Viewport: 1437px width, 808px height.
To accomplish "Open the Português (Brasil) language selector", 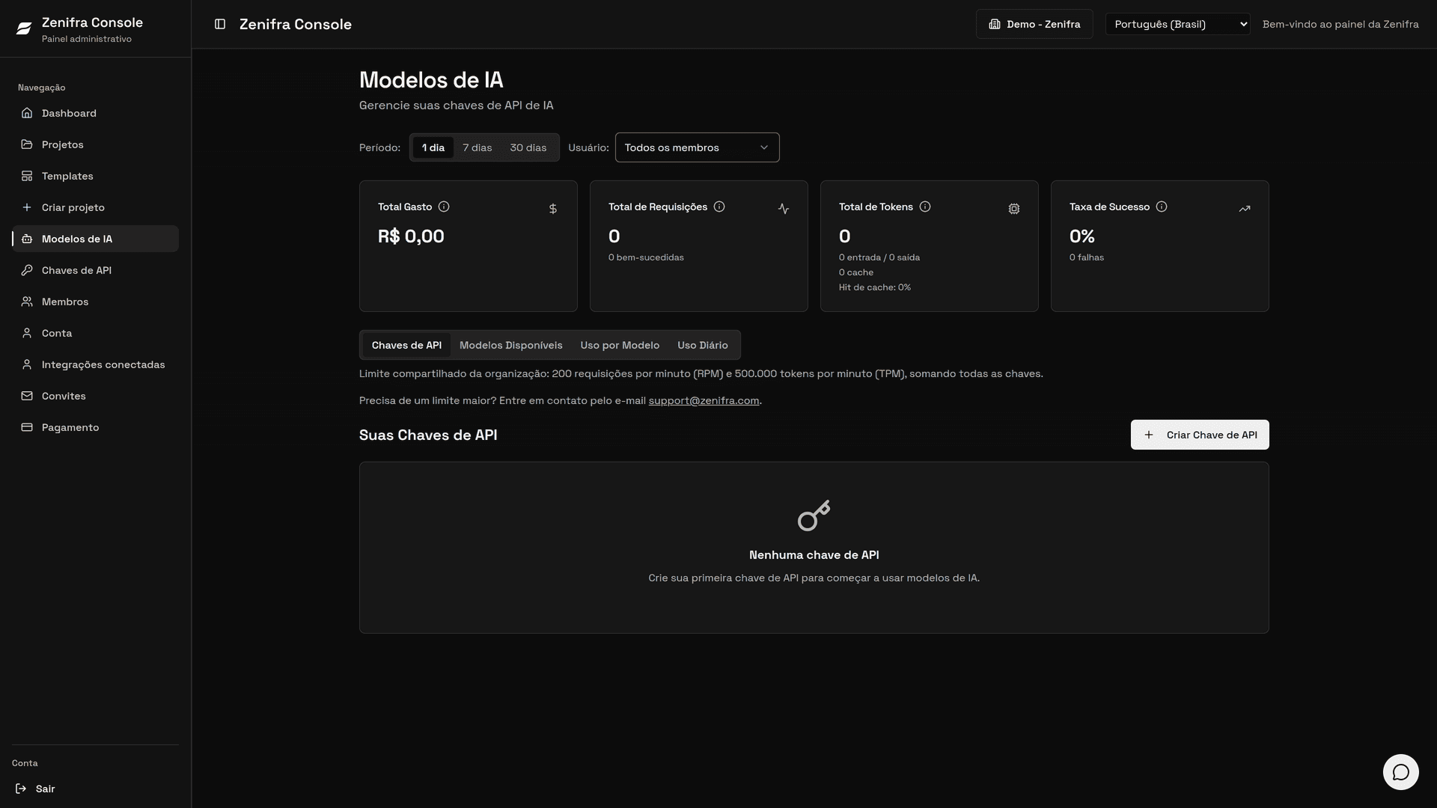I will (x=1177, y=24).
